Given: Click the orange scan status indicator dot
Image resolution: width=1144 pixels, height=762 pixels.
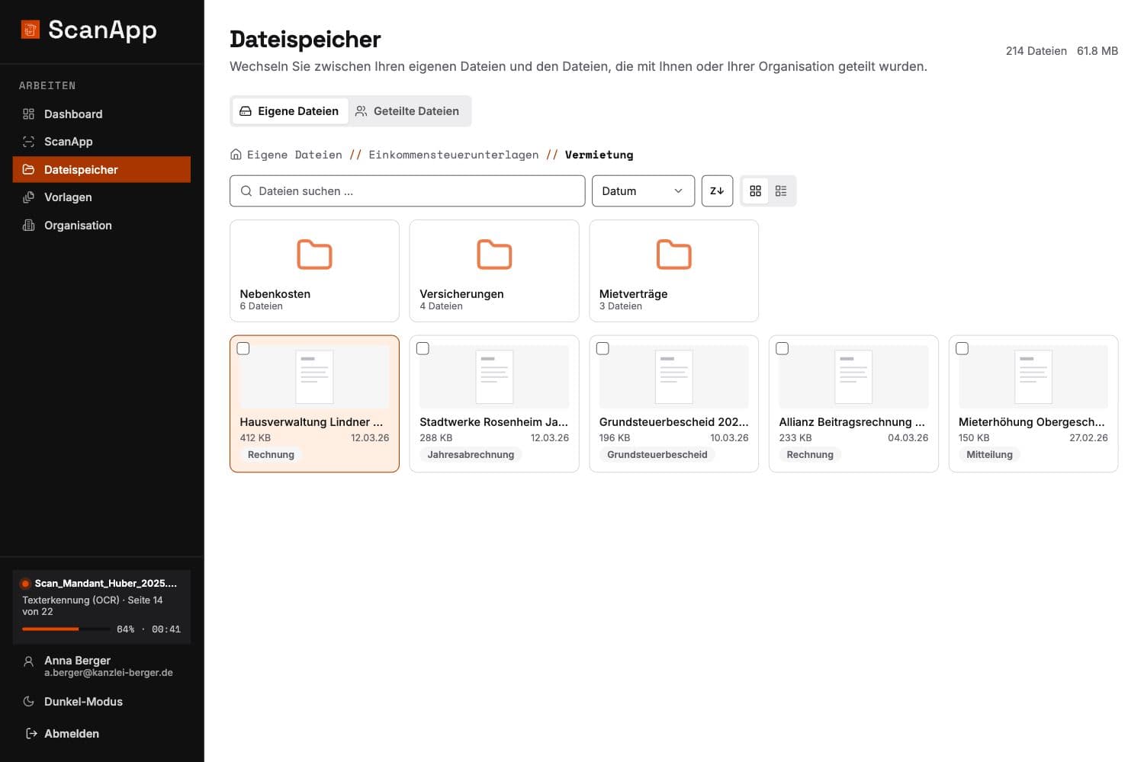Looking at the screenshot, I should (x=25, y=584).
